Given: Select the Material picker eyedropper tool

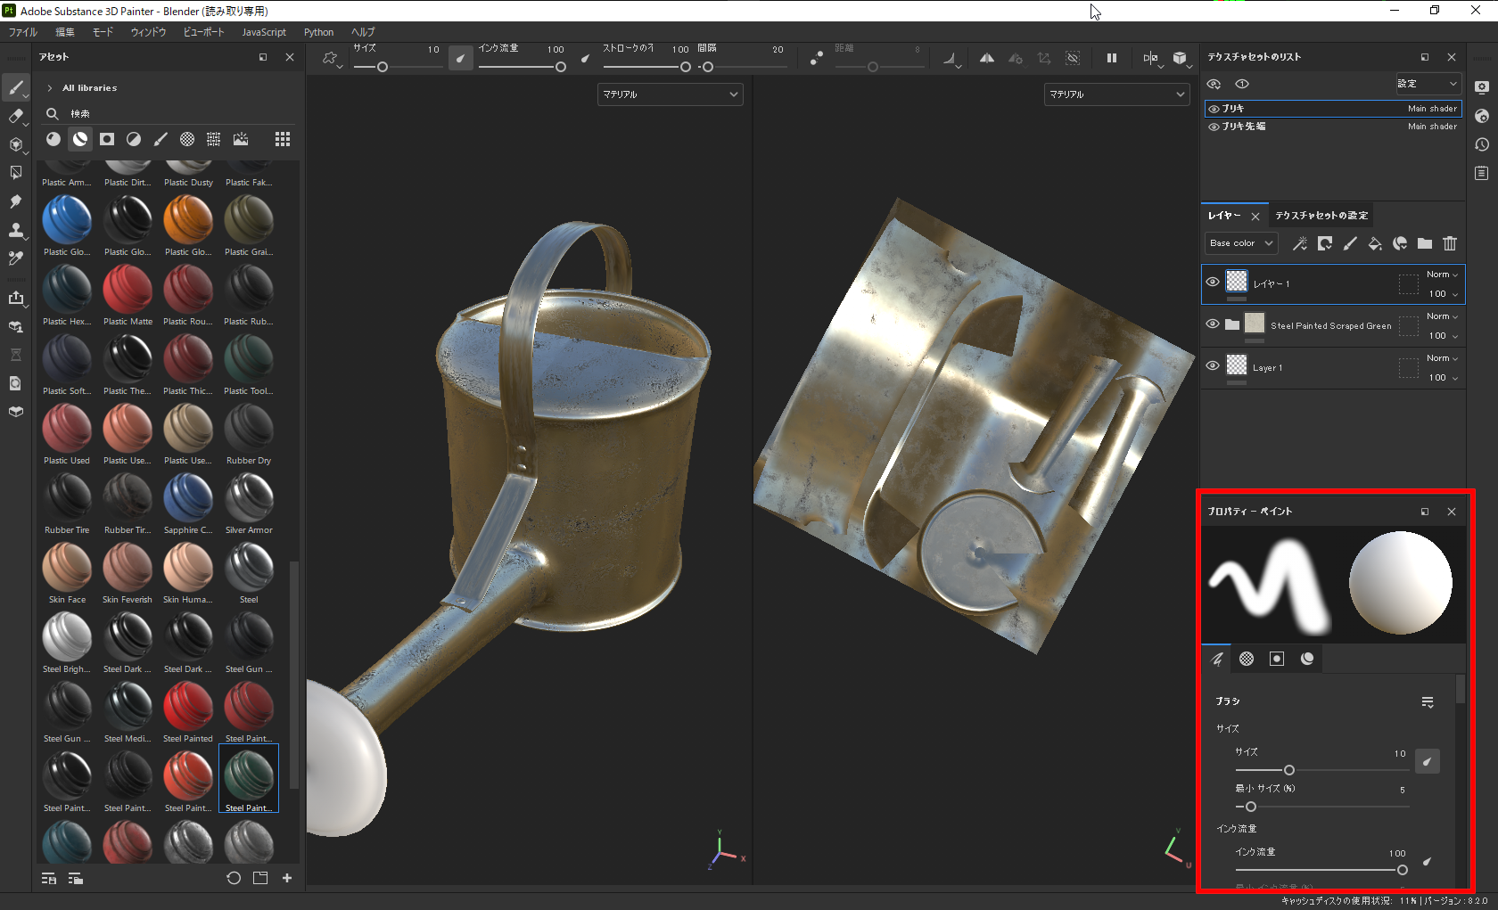Looking at the screenshot, I should [16, 258].
